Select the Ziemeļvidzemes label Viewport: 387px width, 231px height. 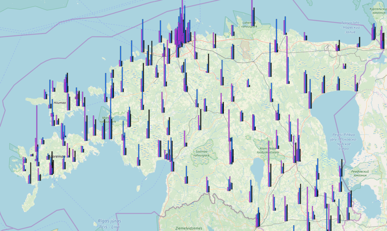tap(189, 228)
